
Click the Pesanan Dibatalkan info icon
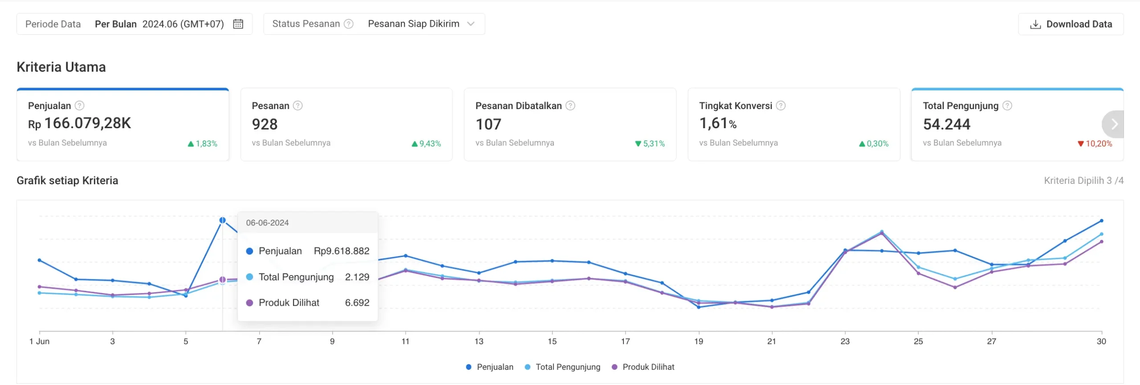point(570,105)
